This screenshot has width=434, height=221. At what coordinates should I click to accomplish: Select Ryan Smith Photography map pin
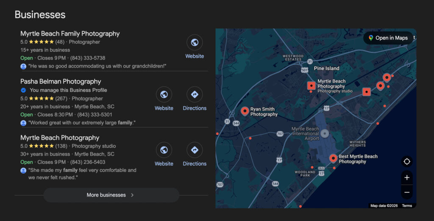click(x=245, y=111)
